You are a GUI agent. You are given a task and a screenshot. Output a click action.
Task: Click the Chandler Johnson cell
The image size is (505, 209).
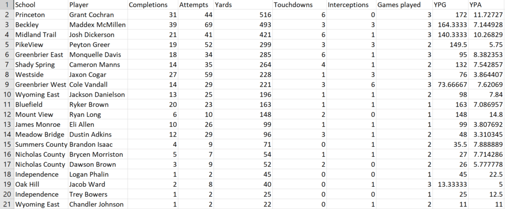pyautogui.click(x=96, y=205)
